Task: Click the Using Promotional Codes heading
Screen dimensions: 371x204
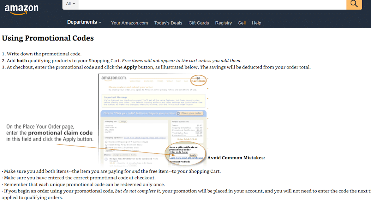Action: point(48,38)
